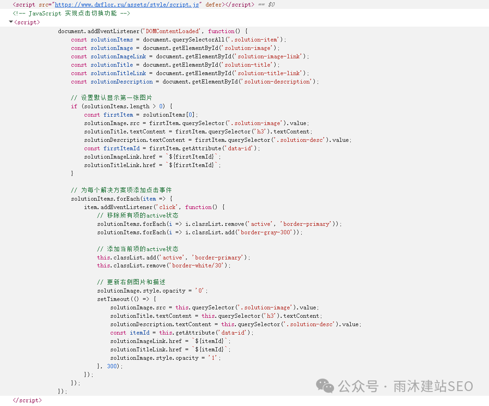Open the script.js source URL link

pos(128,4)
